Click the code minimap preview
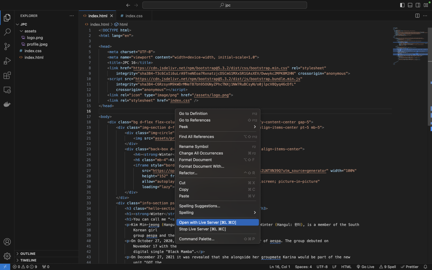Image resolution: width=432 pixels, height=270 pixels. [x=410, y=46]
